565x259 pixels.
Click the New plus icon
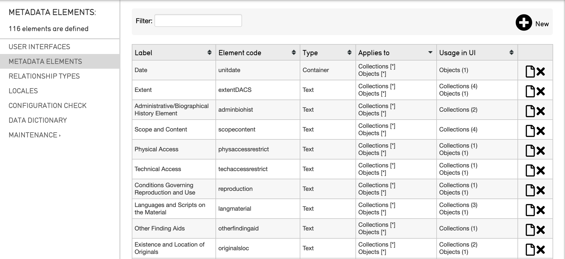coord(523,23)
